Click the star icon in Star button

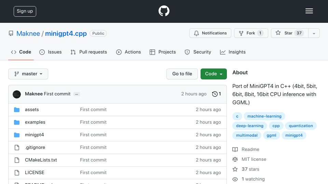pos(278,33)
